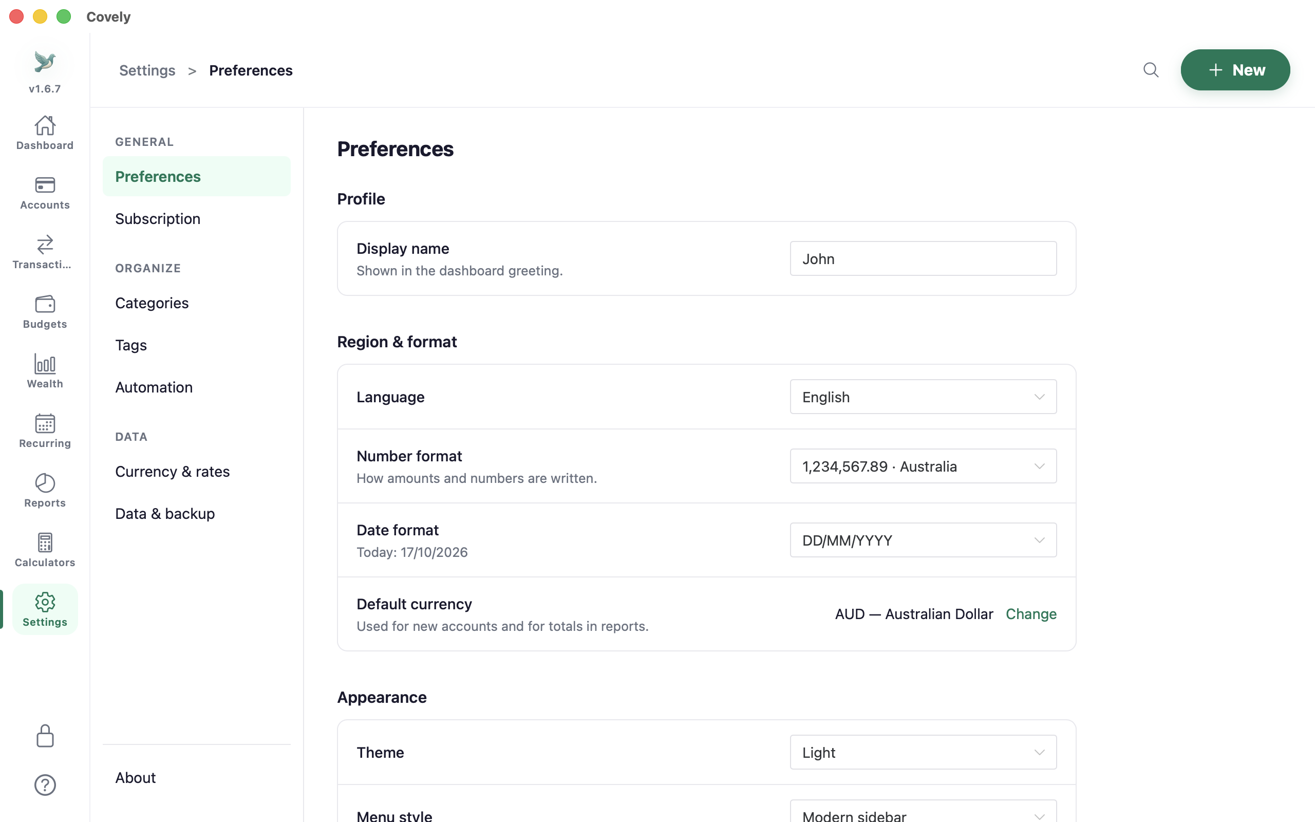Go back to Settings breadcrumb
1315x822 pixels.
[147, 70]
